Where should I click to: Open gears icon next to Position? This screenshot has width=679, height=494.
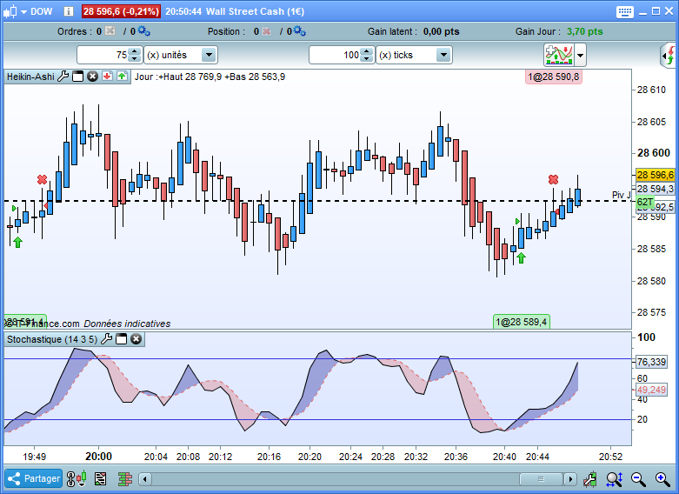point(299,30)
